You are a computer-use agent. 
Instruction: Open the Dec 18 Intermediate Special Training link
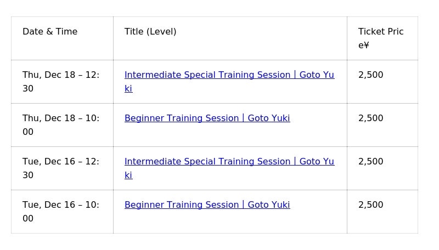coord(229,75)
